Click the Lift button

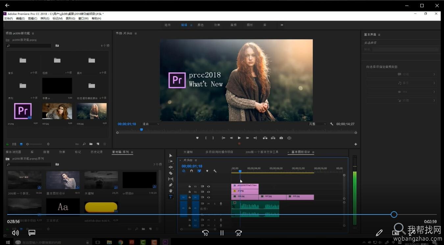tap(265, 138)
